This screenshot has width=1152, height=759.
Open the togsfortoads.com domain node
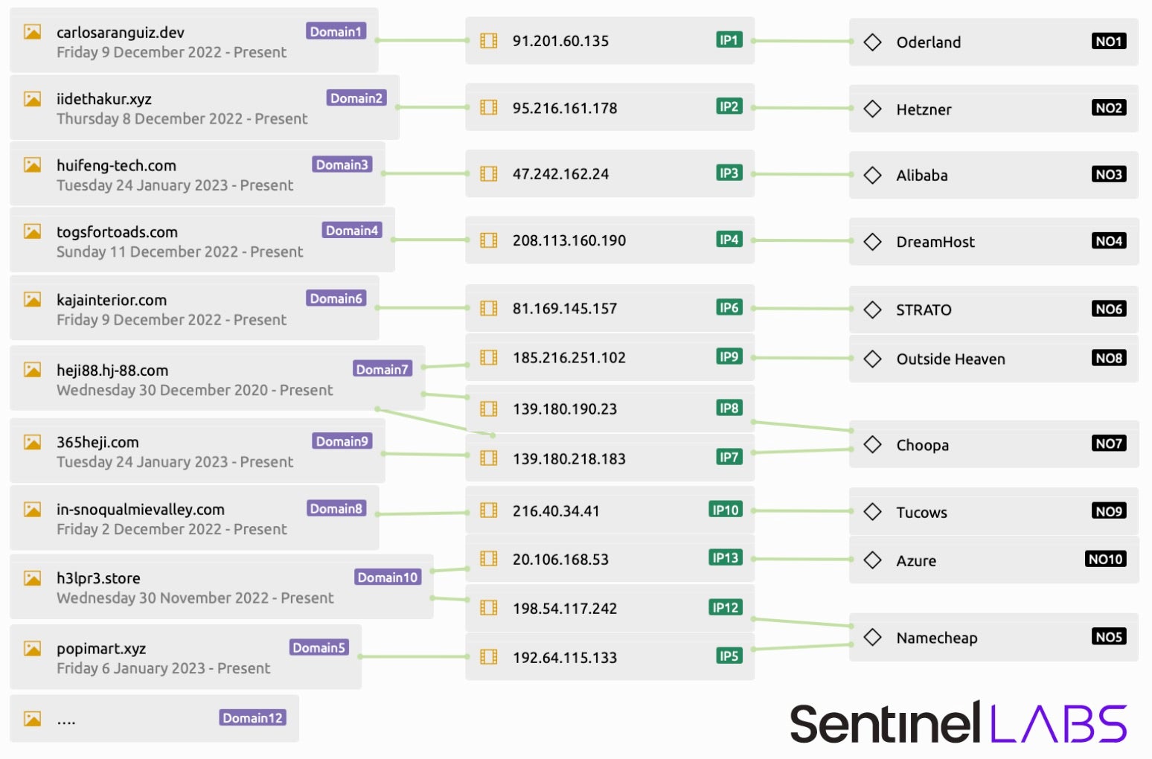pos(117,232)
